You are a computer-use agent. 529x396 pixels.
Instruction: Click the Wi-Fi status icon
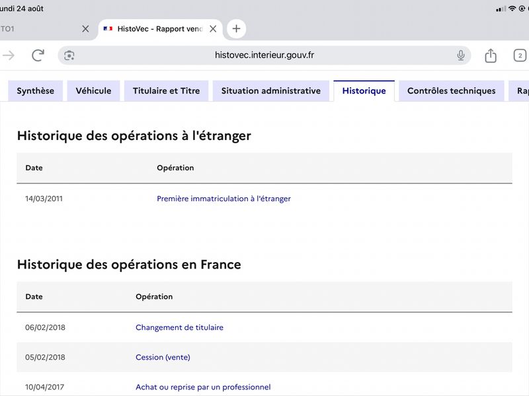(512, 9)
